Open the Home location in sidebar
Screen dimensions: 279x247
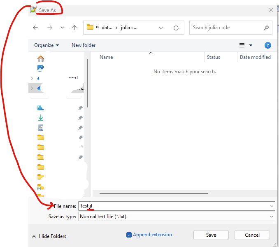coord(40,58)
